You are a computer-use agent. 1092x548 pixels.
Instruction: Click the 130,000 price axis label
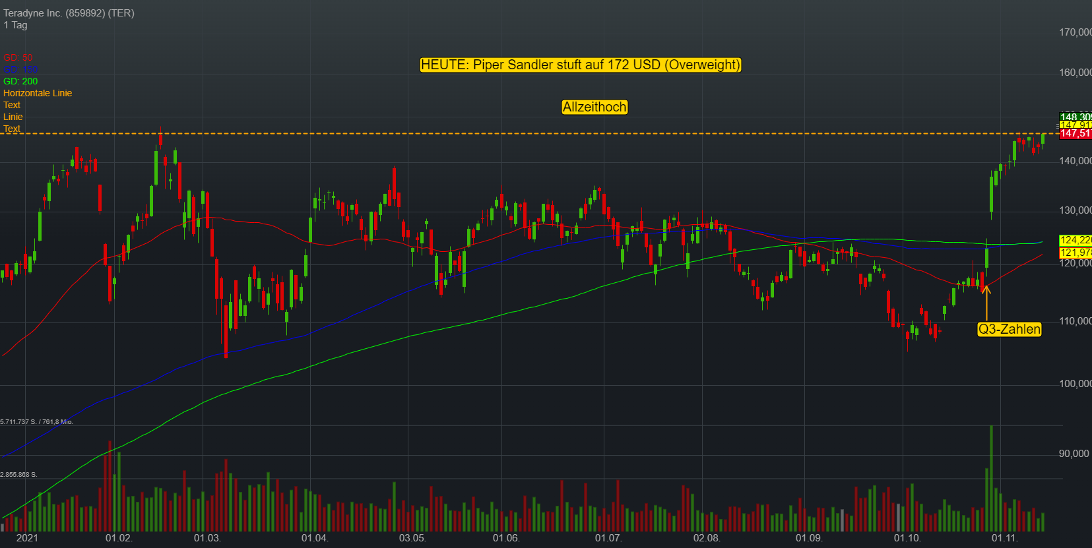click(x=1076, y=210)
